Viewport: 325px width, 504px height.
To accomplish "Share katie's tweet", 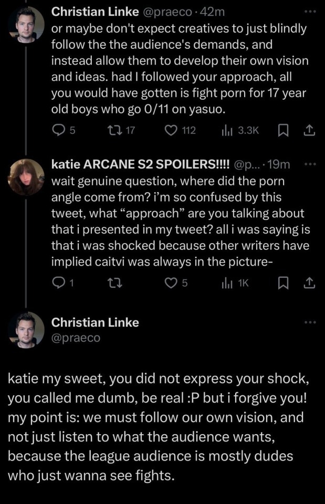I will (x=309, y=283).
